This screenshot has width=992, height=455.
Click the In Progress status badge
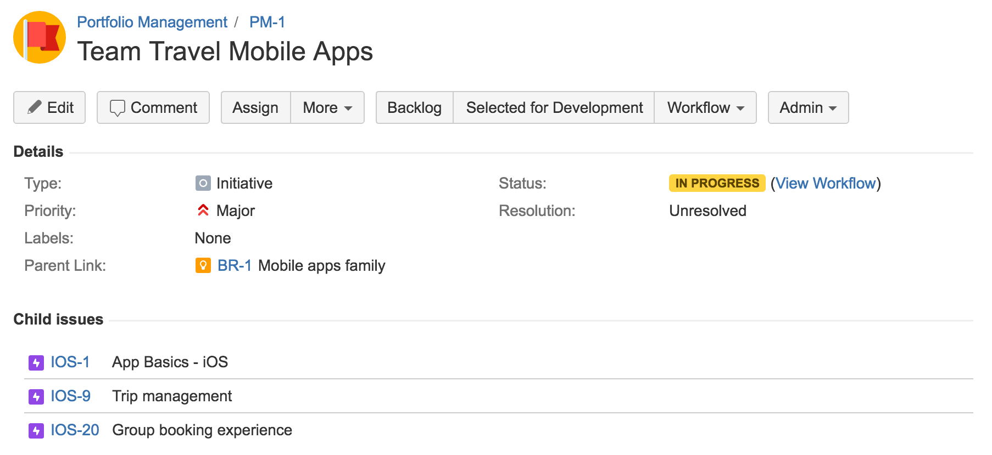(717, 183)
